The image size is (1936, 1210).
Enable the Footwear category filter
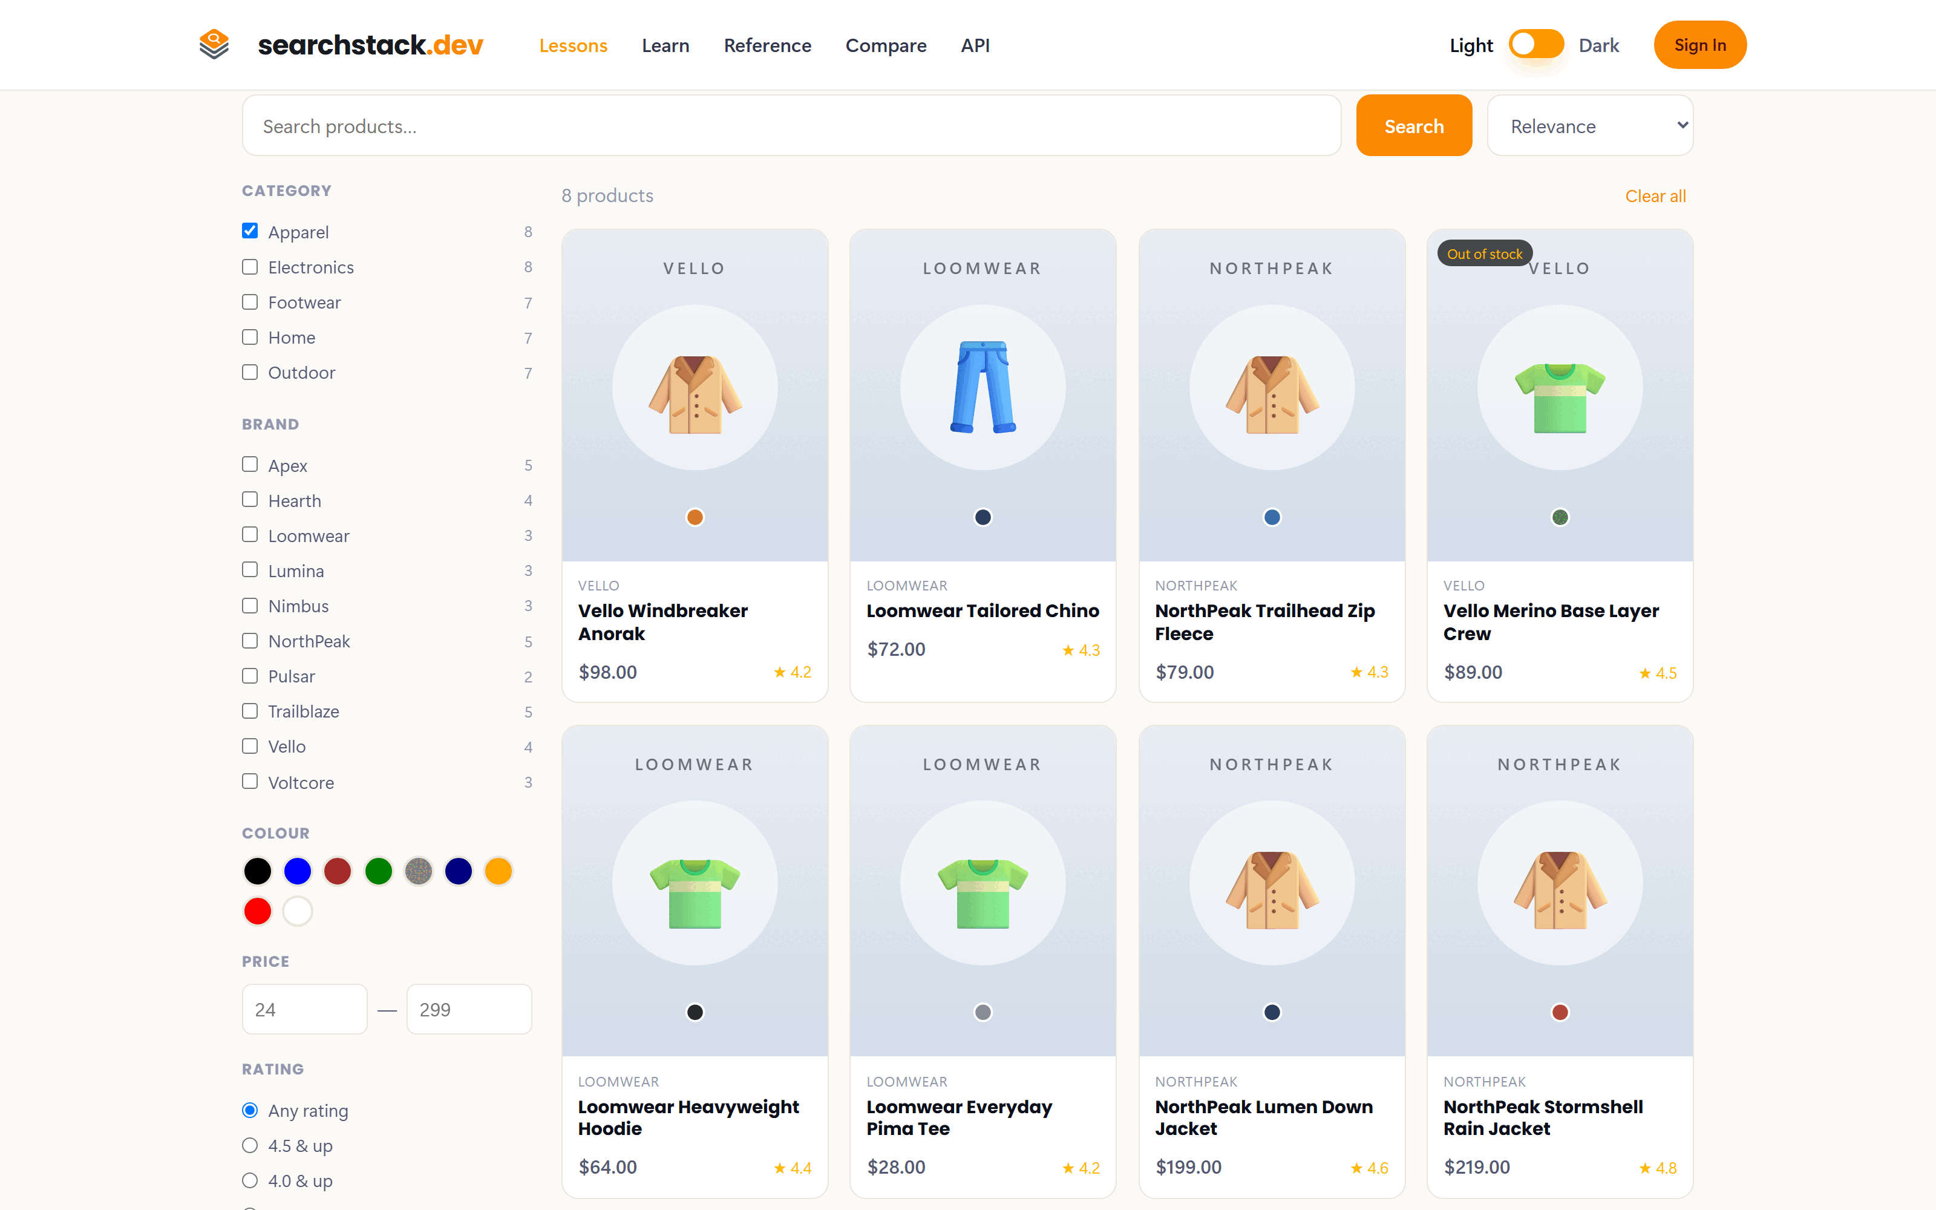tap(250, 302)
